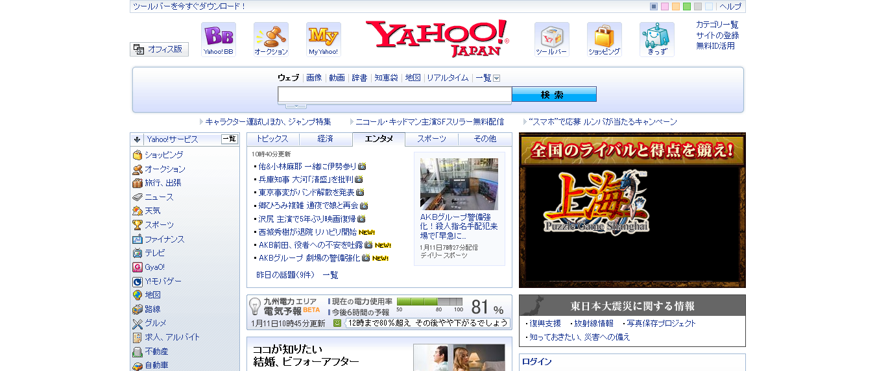Click the 路線 train icon
875x371 pixels.
pos(138,309)
